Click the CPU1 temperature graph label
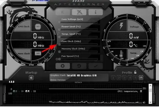Viewport: 159px width, 107px height. (x=130, y=91)
